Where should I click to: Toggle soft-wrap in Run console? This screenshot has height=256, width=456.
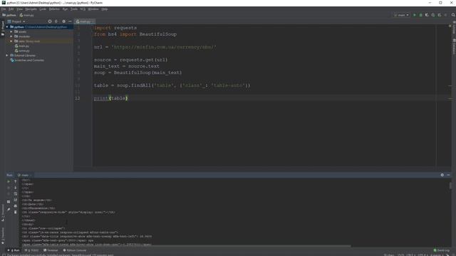point(16,193)
